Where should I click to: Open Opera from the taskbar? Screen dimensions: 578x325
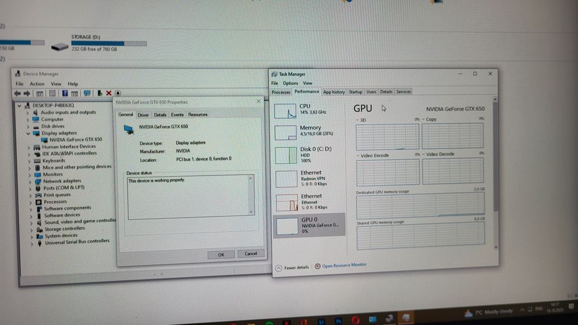[355, 320]
